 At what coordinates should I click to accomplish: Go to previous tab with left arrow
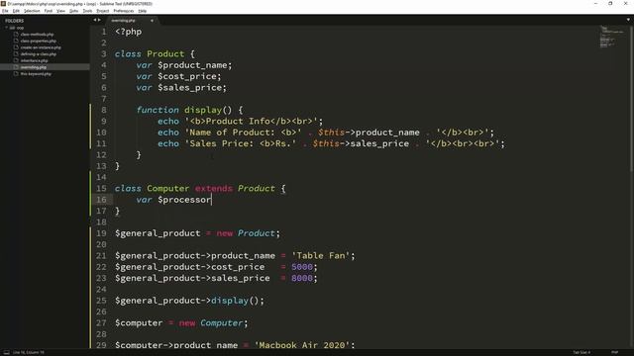coord(95,20)
